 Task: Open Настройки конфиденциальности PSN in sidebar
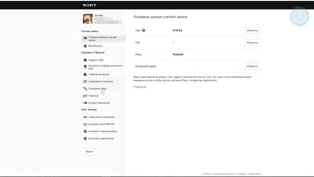pos(104,67)
